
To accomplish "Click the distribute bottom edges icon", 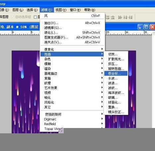I will pyautogui.click(x=113, y=17).
